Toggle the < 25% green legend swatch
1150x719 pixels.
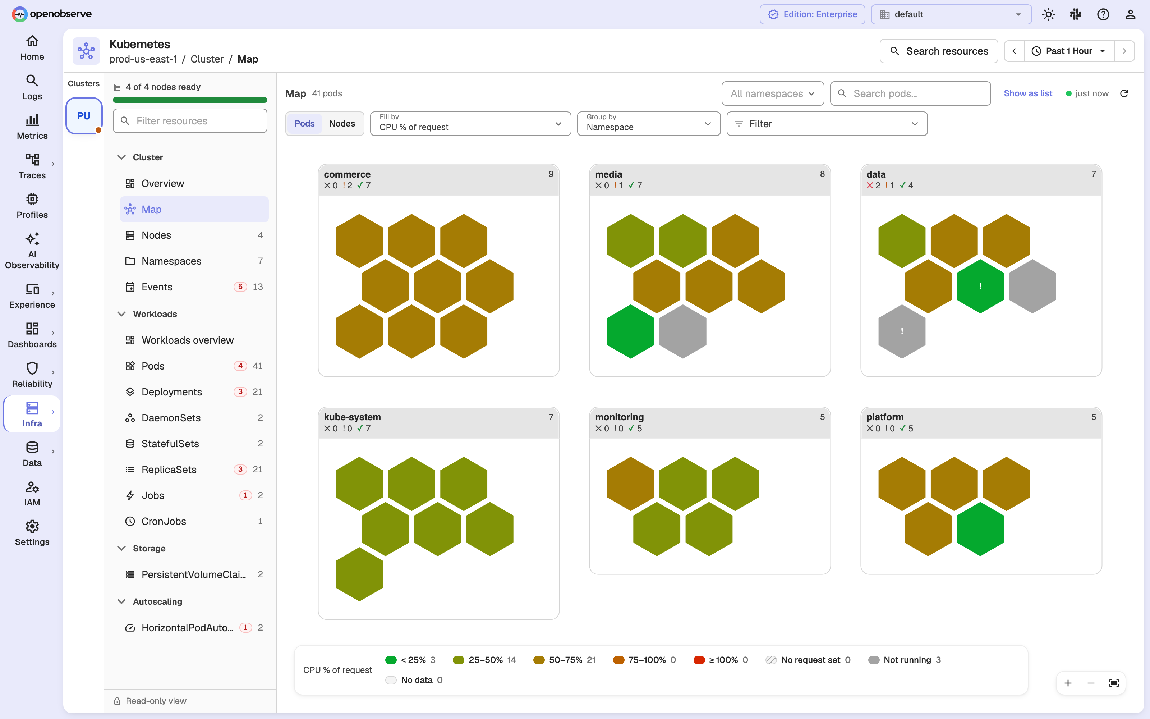[391, 660]
